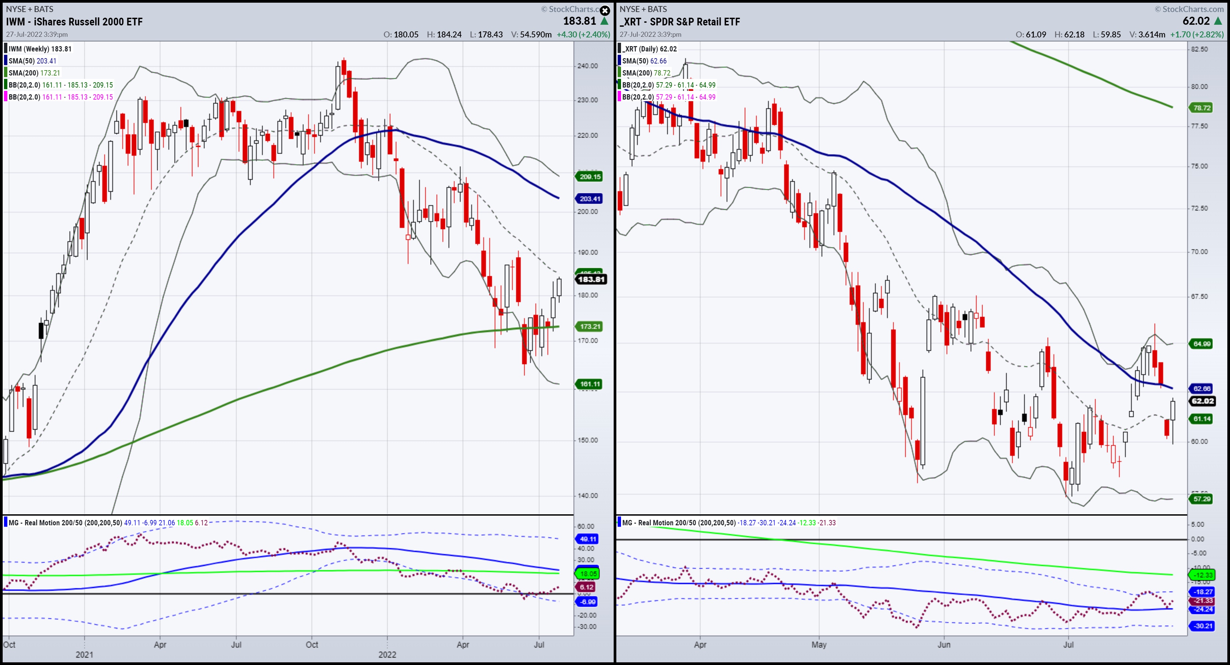This screenshot has height=665, width=1230.
Task: Click _XRT - SPDR S&P Retail ETF title
Action: (680, 21)
